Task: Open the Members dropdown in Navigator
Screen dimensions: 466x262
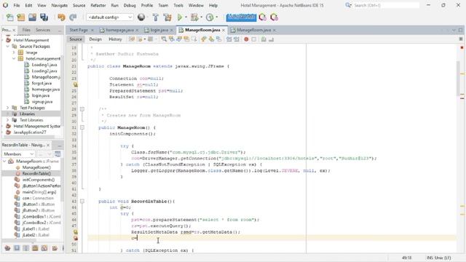Action: [19, 154]
